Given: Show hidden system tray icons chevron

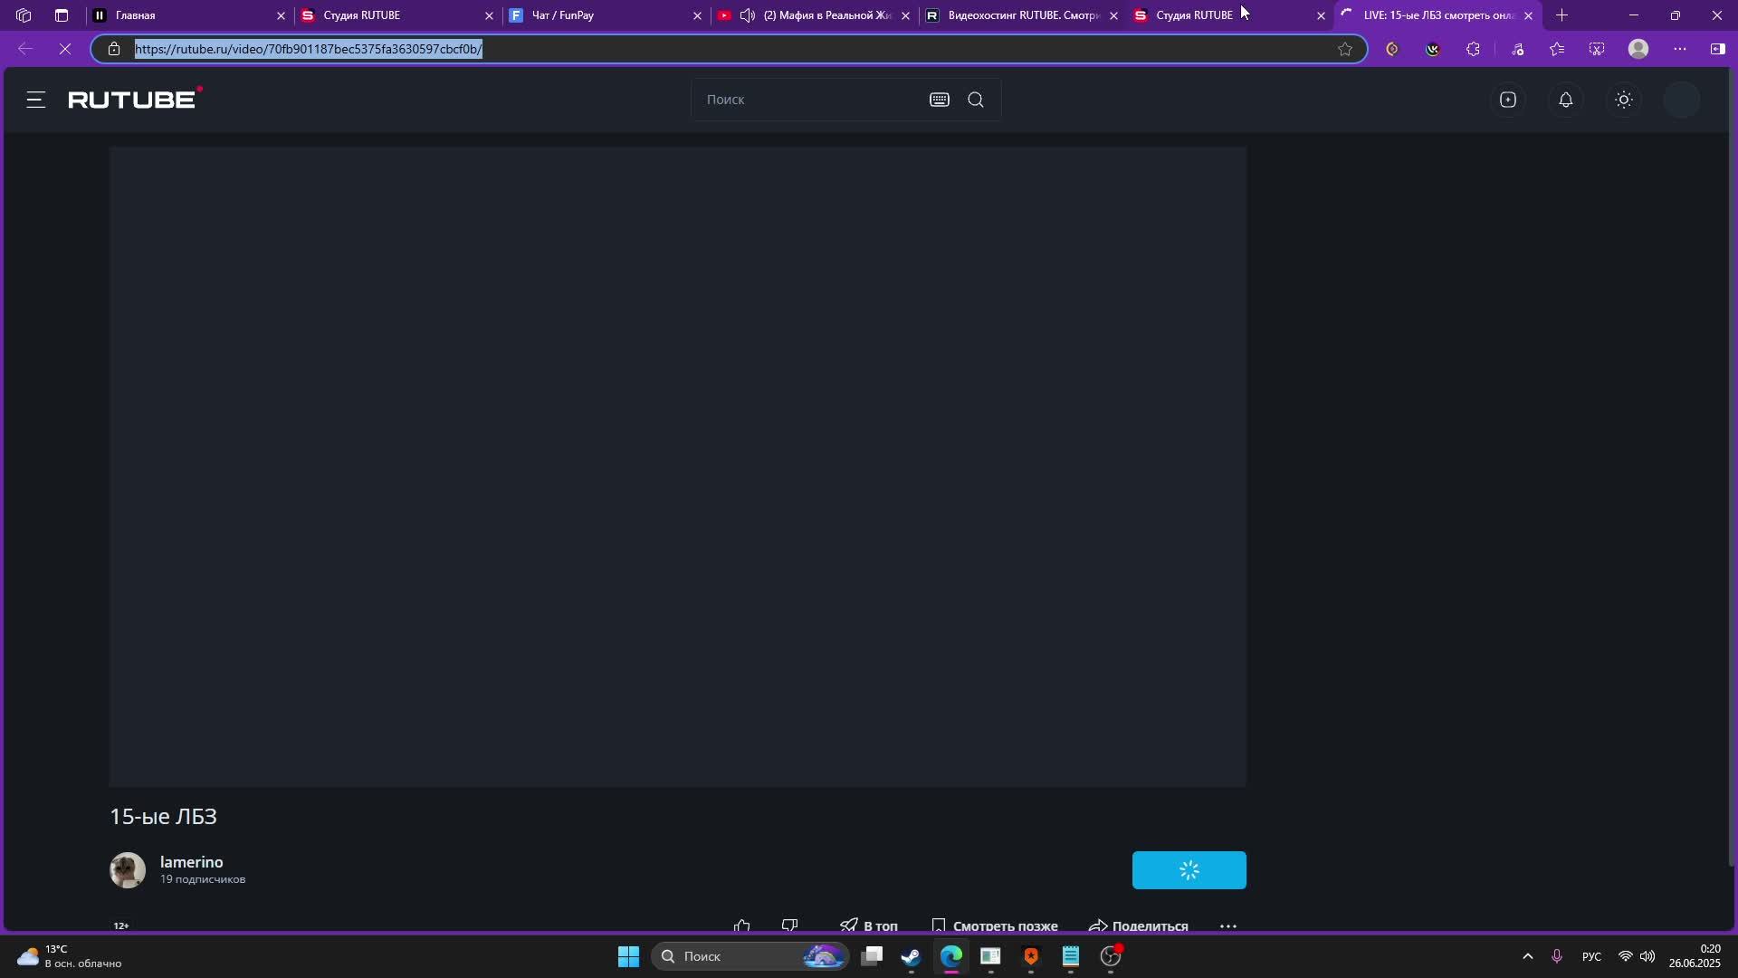Looking at the screenshot, I should point(1528,956).
